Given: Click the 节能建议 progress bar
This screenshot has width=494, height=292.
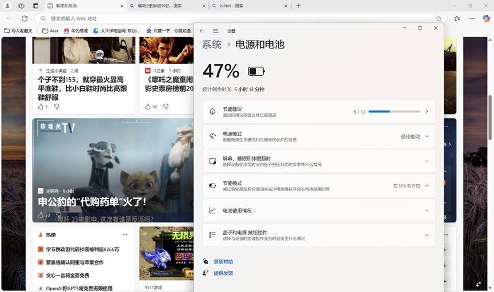Looking at the screenshot, I should (394, 112).
